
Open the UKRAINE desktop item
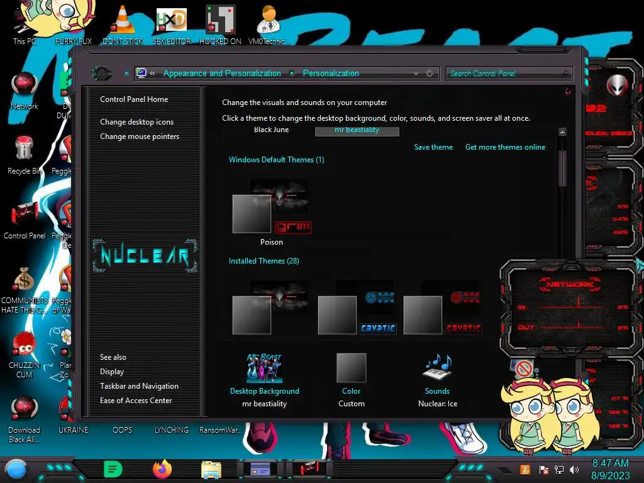click(73, 430)
